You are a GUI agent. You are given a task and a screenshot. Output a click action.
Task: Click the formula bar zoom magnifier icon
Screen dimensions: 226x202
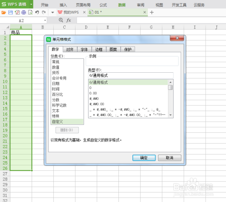coord(61,20)
